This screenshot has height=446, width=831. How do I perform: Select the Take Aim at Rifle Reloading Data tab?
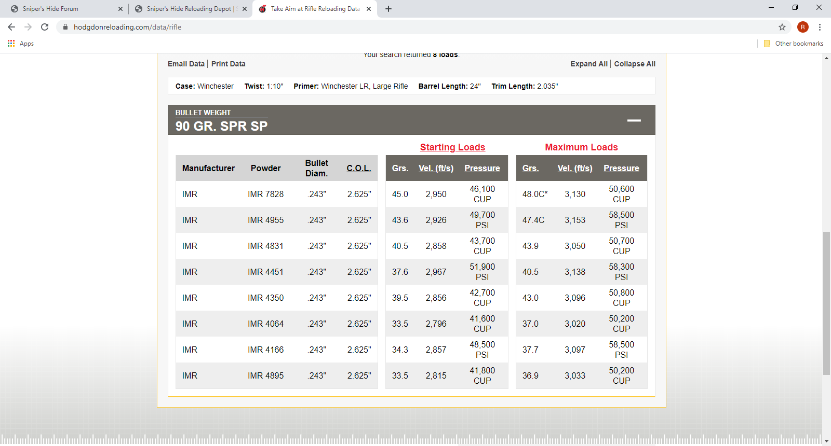(315, 9)
